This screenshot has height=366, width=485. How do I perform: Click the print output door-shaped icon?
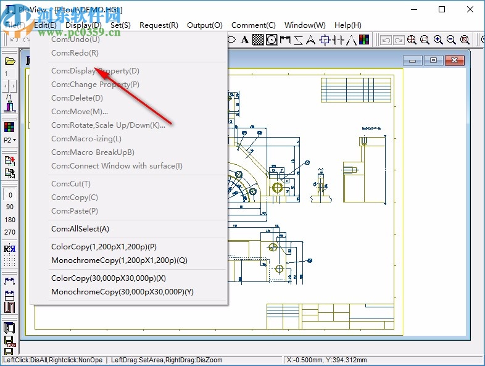[x=9, y=328]
